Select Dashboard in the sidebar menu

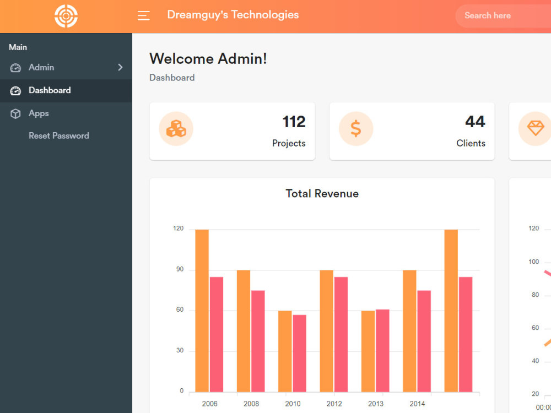[x=50, y=90]
